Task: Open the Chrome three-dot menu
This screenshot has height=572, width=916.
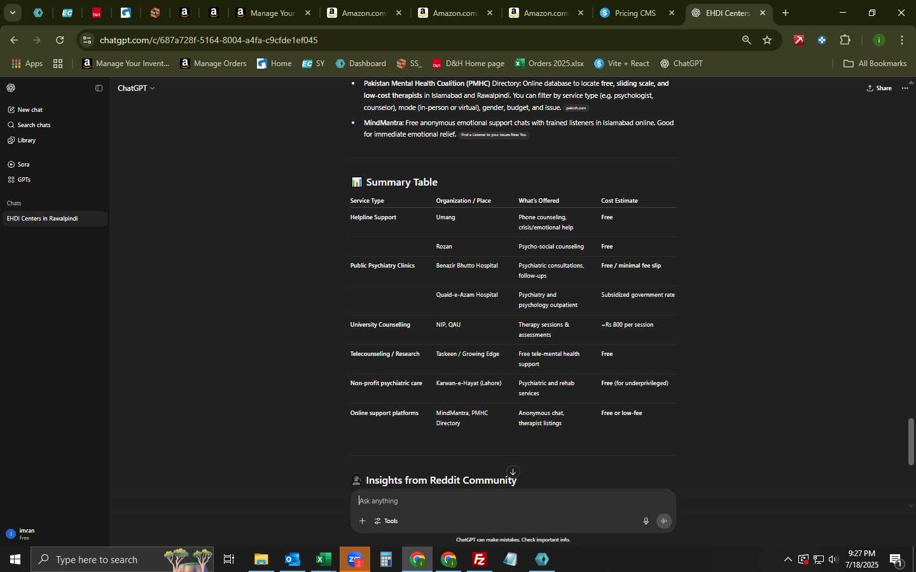Action: tap(903, 40)
